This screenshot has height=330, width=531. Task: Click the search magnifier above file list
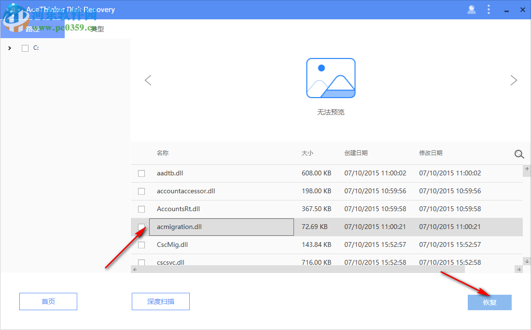pos(519,154)
